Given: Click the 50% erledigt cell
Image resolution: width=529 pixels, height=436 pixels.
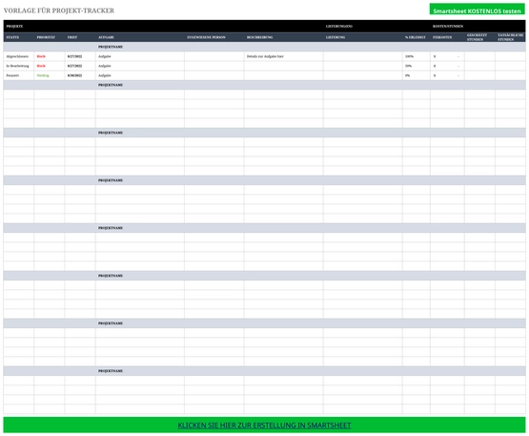Looking at the screenshot, I should pos(417,66).
